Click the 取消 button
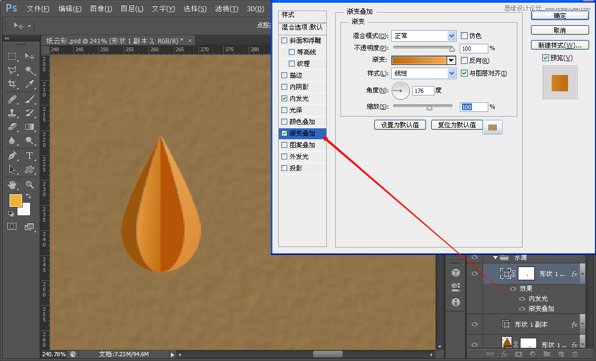The image size is (596, 361). tap(560, 31)
